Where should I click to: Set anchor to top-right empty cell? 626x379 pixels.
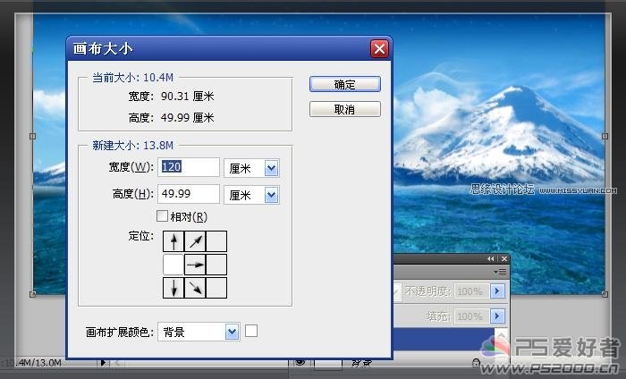216,241
